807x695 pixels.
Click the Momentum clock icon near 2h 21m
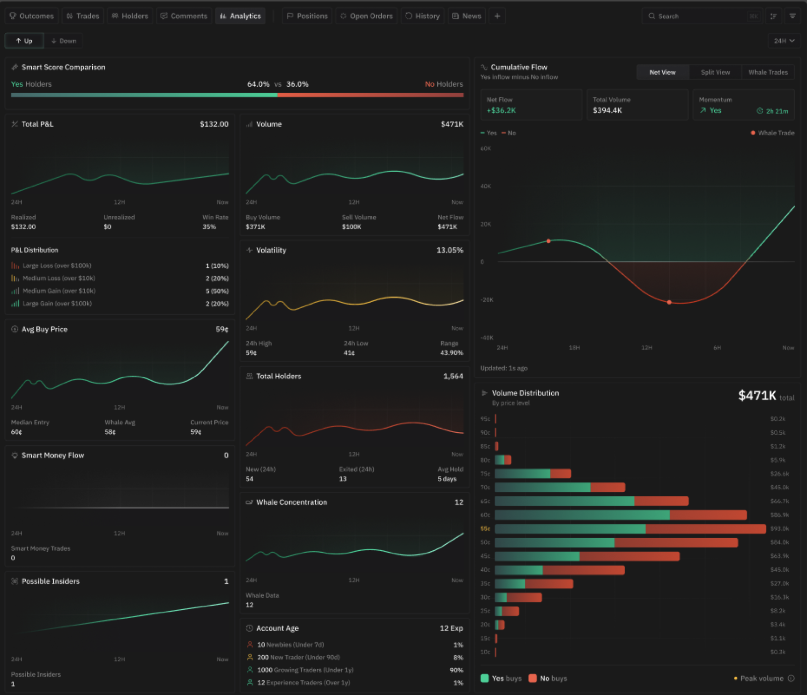(760, 111)
